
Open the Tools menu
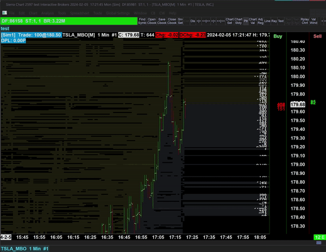pos(62,13)
